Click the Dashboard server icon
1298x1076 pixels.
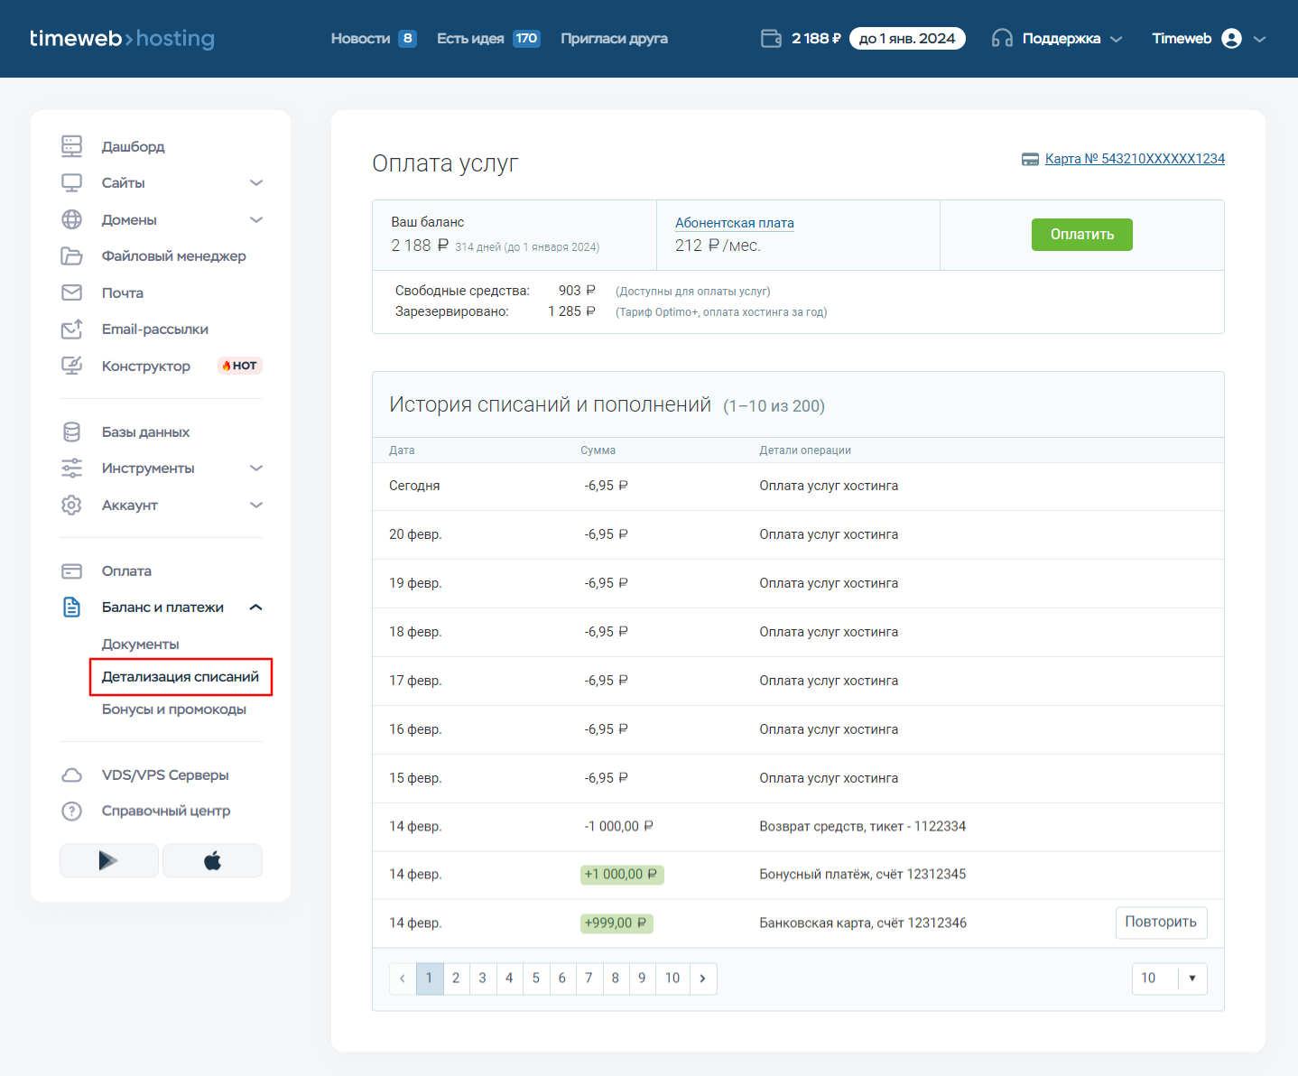tap(71, 146)
